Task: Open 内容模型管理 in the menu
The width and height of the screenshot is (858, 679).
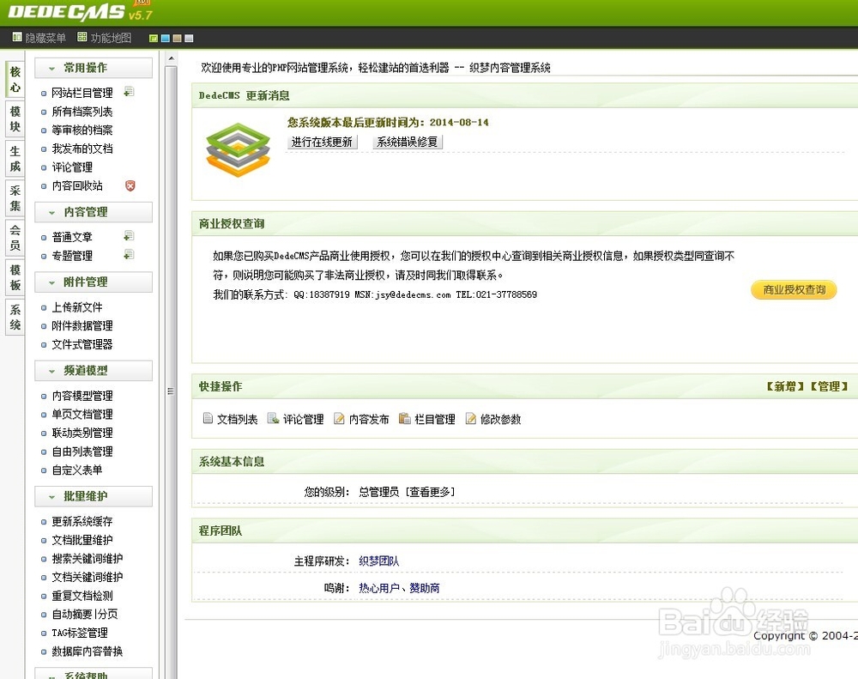Action: (82, 396)
